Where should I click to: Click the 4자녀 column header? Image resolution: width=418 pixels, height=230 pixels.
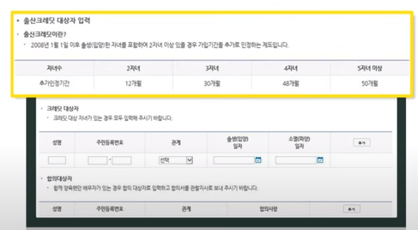click(x=291, y=68)
